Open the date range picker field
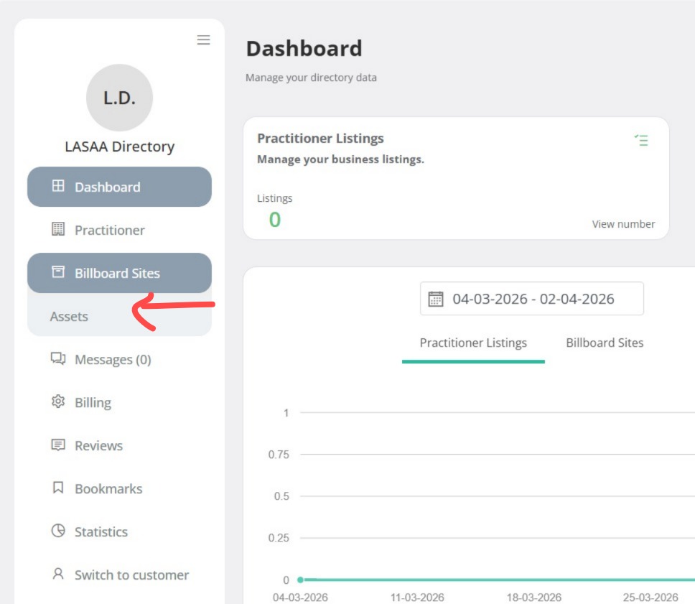Screen dimensions: 695x604 pos(532,299)
